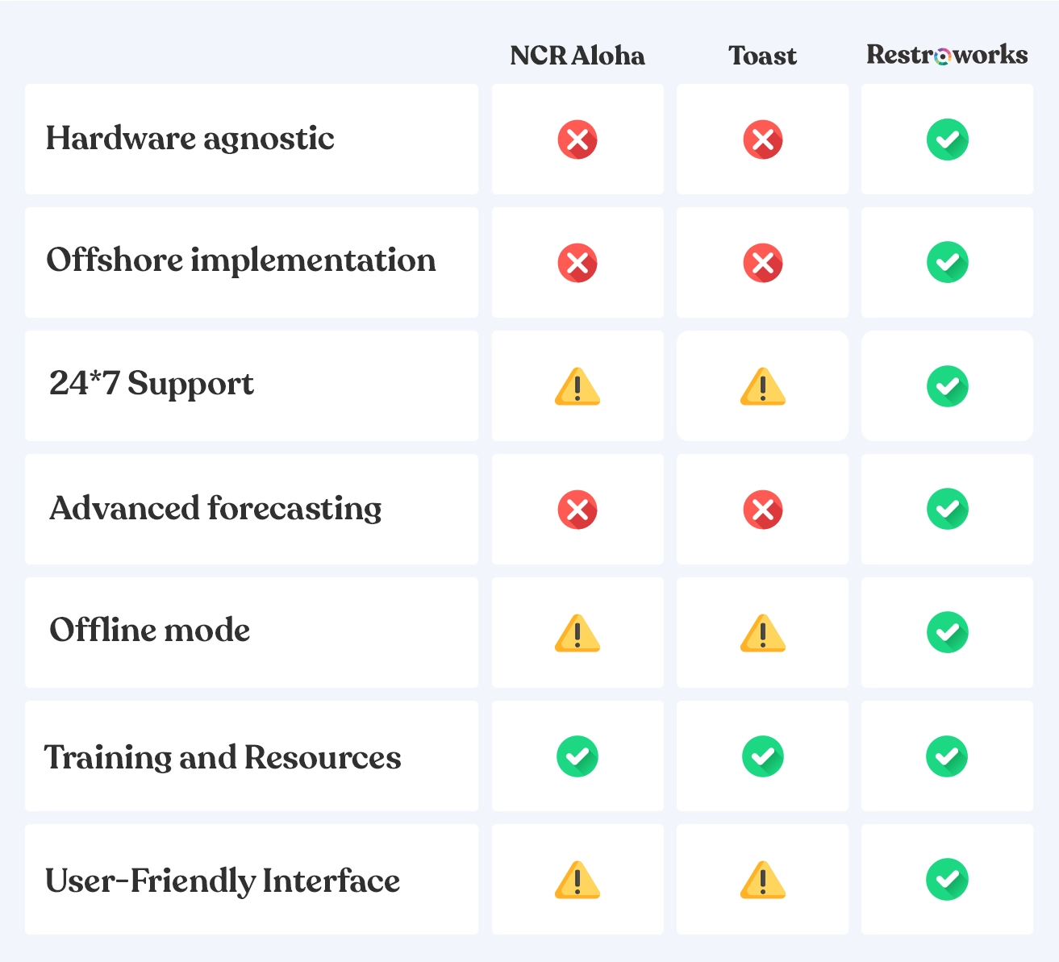Click the Hardware agnostic row label

(190, 139)
